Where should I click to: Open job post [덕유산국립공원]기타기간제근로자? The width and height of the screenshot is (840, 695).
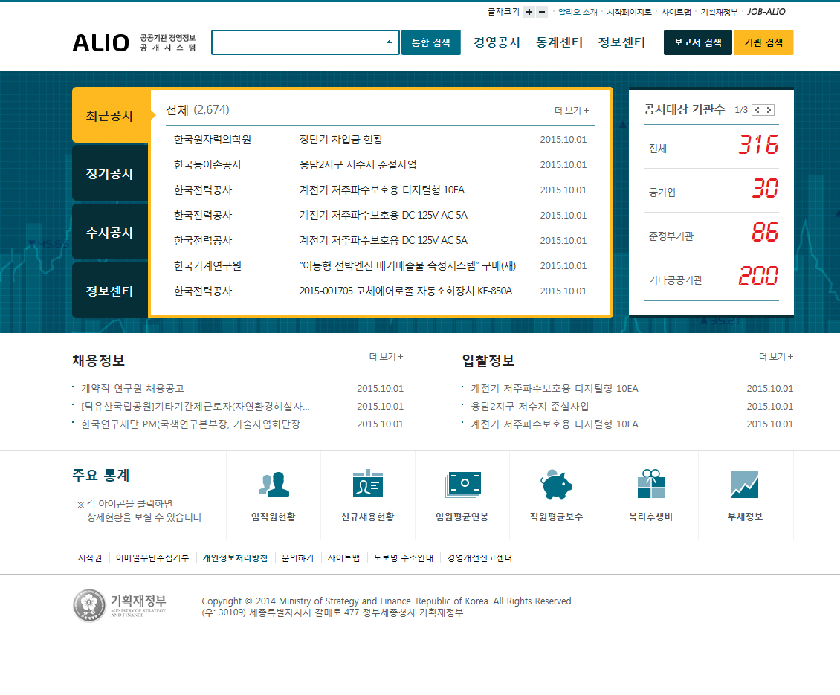click(x=195, y=406)
